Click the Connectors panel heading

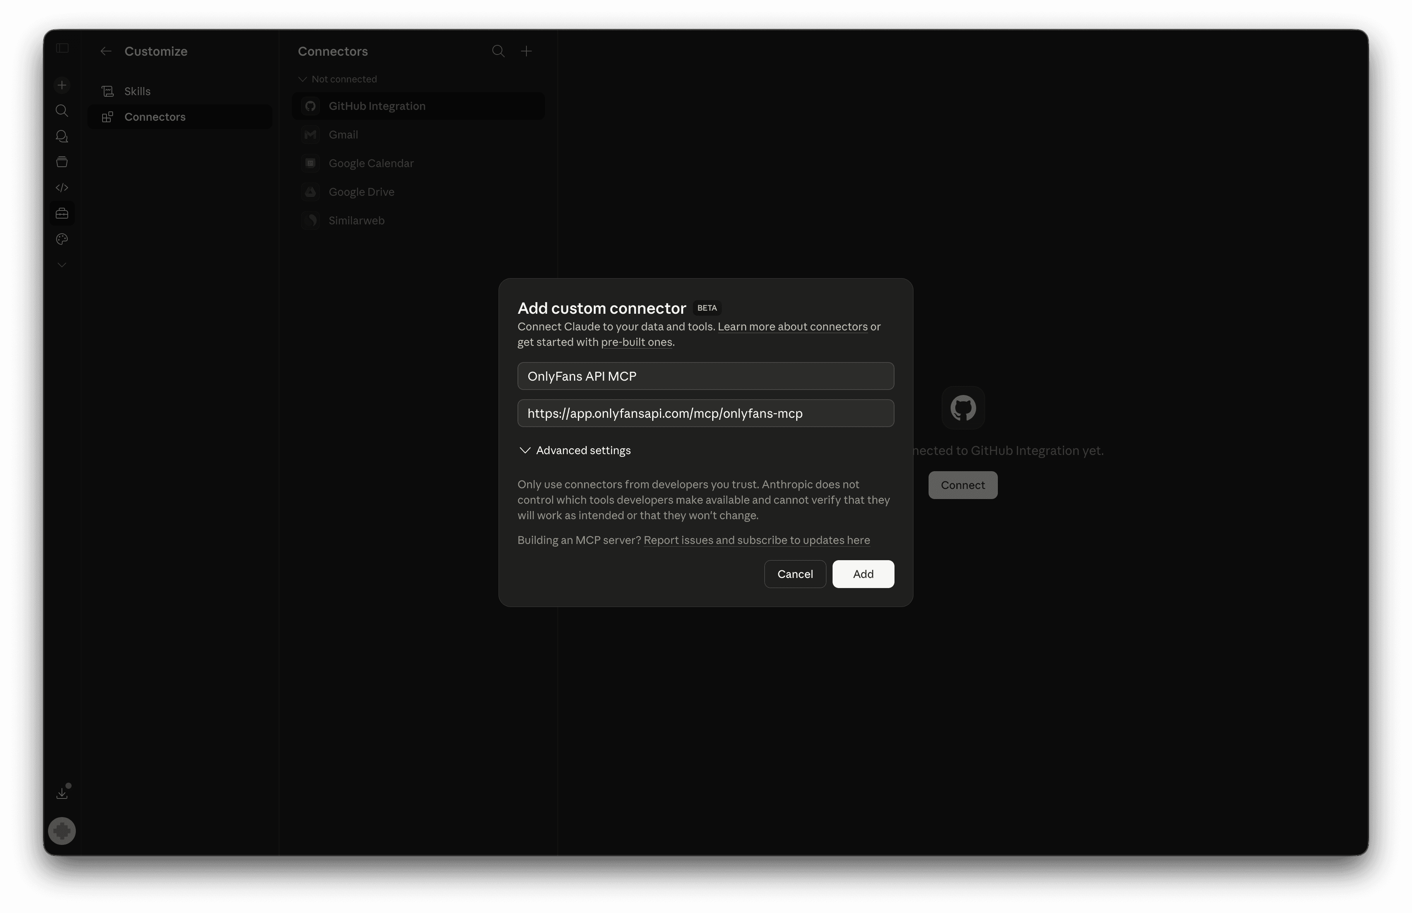333,51
